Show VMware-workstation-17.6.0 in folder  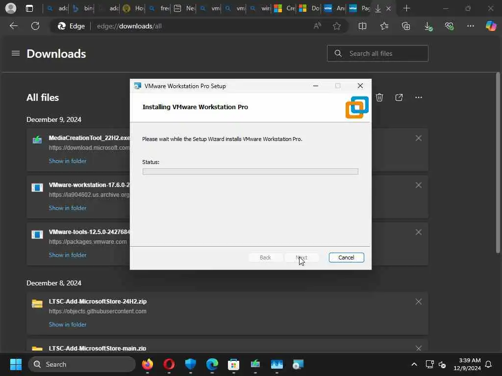(68, 208)
